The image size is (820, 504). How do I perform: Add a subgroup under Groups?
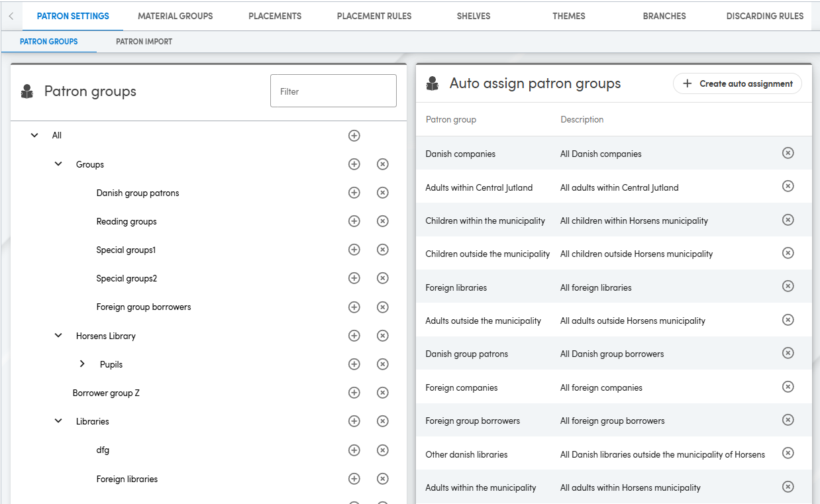[354, 164]
